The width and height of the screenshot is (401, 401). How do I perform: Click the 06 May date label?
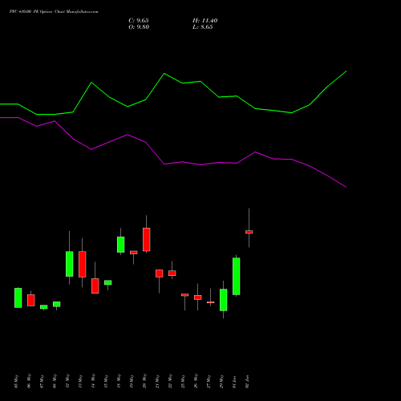[x=30, y=381]
